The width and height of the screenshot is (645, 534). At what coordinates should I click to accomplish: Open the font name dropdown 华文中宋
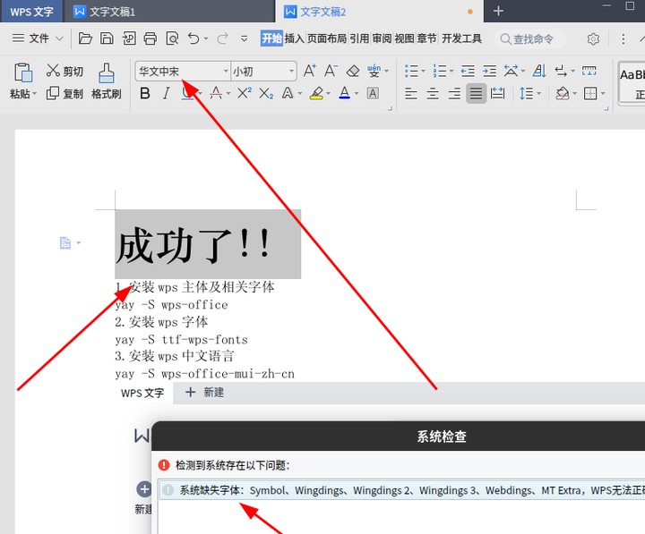tap(226, 72)
